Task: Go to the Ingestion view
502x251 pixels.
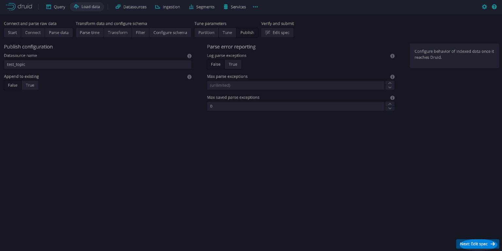Action: [167, 7]
